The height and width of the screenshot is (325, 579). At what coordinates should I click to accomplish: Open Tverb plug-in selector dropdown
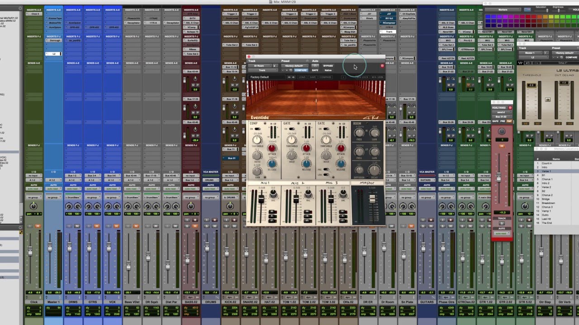[263, 70]
